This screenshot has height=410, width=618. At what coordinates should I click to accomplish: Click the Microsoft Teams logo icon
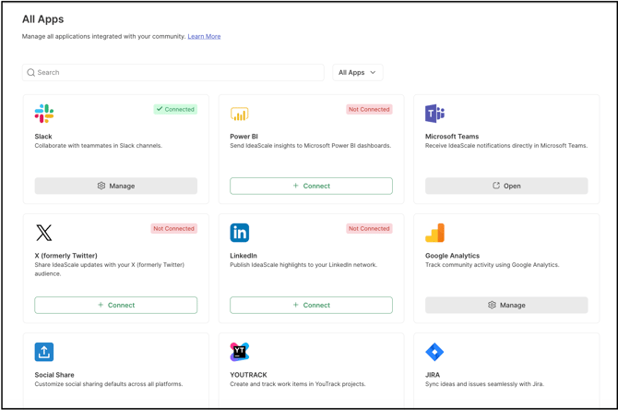pyautogui.click(x=434, y=114)
